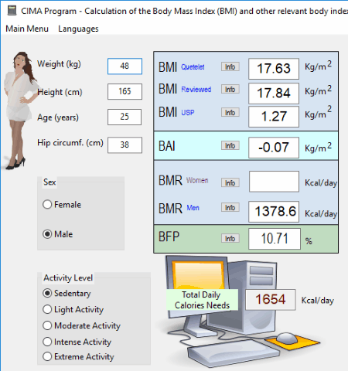Open the Main Menu

tap(27, 29)
